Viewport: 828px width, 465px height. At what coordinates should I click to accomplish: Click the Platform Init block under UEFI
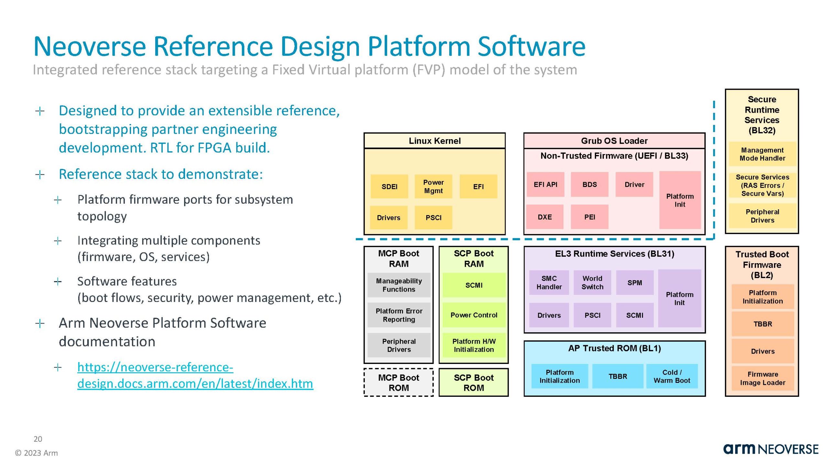point(680,200)
